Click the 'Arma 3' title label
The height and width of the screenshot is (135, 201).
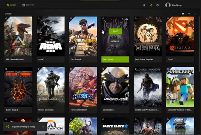click(x=41, y=59)
